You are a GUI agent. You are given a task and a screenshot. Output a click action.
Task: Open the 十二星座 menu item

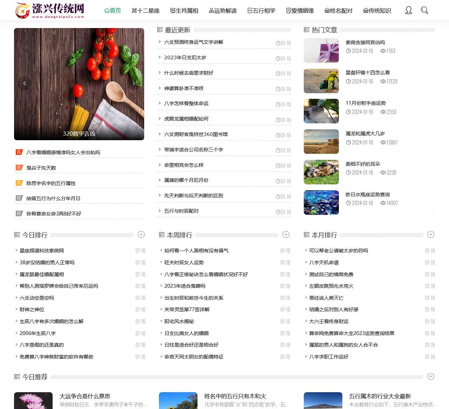[146, 11]
